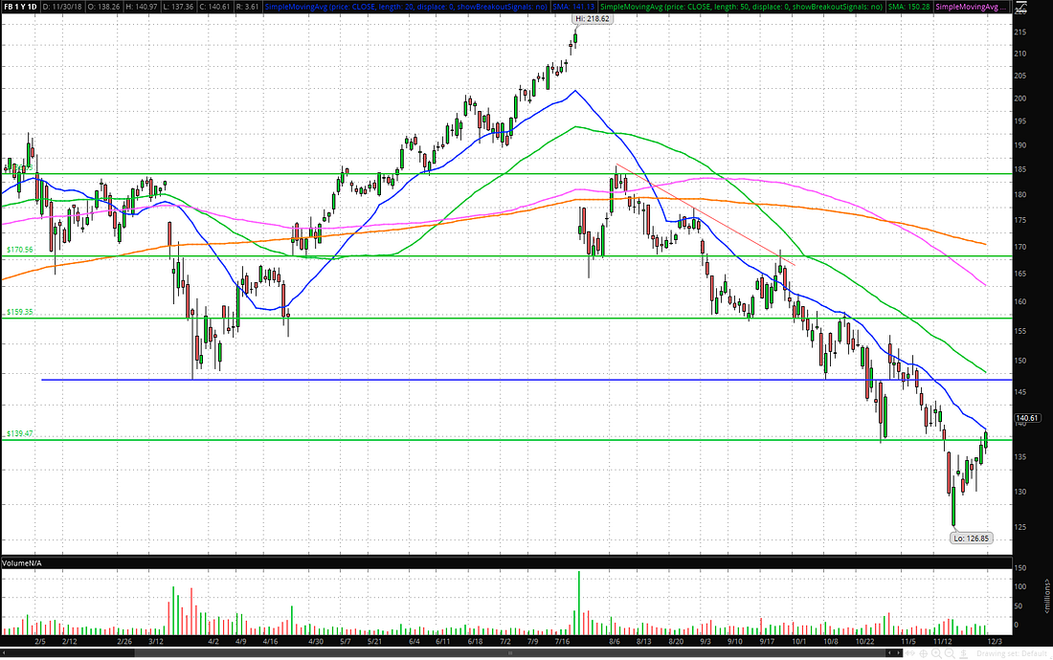Click the 2/5 date on time axis
This screenshot has width=1053, height=660.
pos(39,641)
